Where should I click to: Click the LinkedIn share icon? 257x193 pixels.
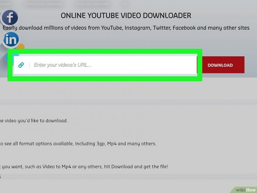11,40
